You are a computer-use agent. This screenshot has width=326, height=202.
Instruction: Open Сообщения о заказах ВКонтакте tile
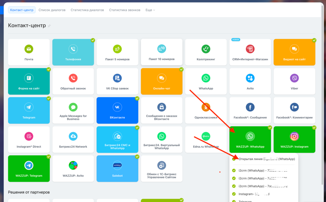162,110
